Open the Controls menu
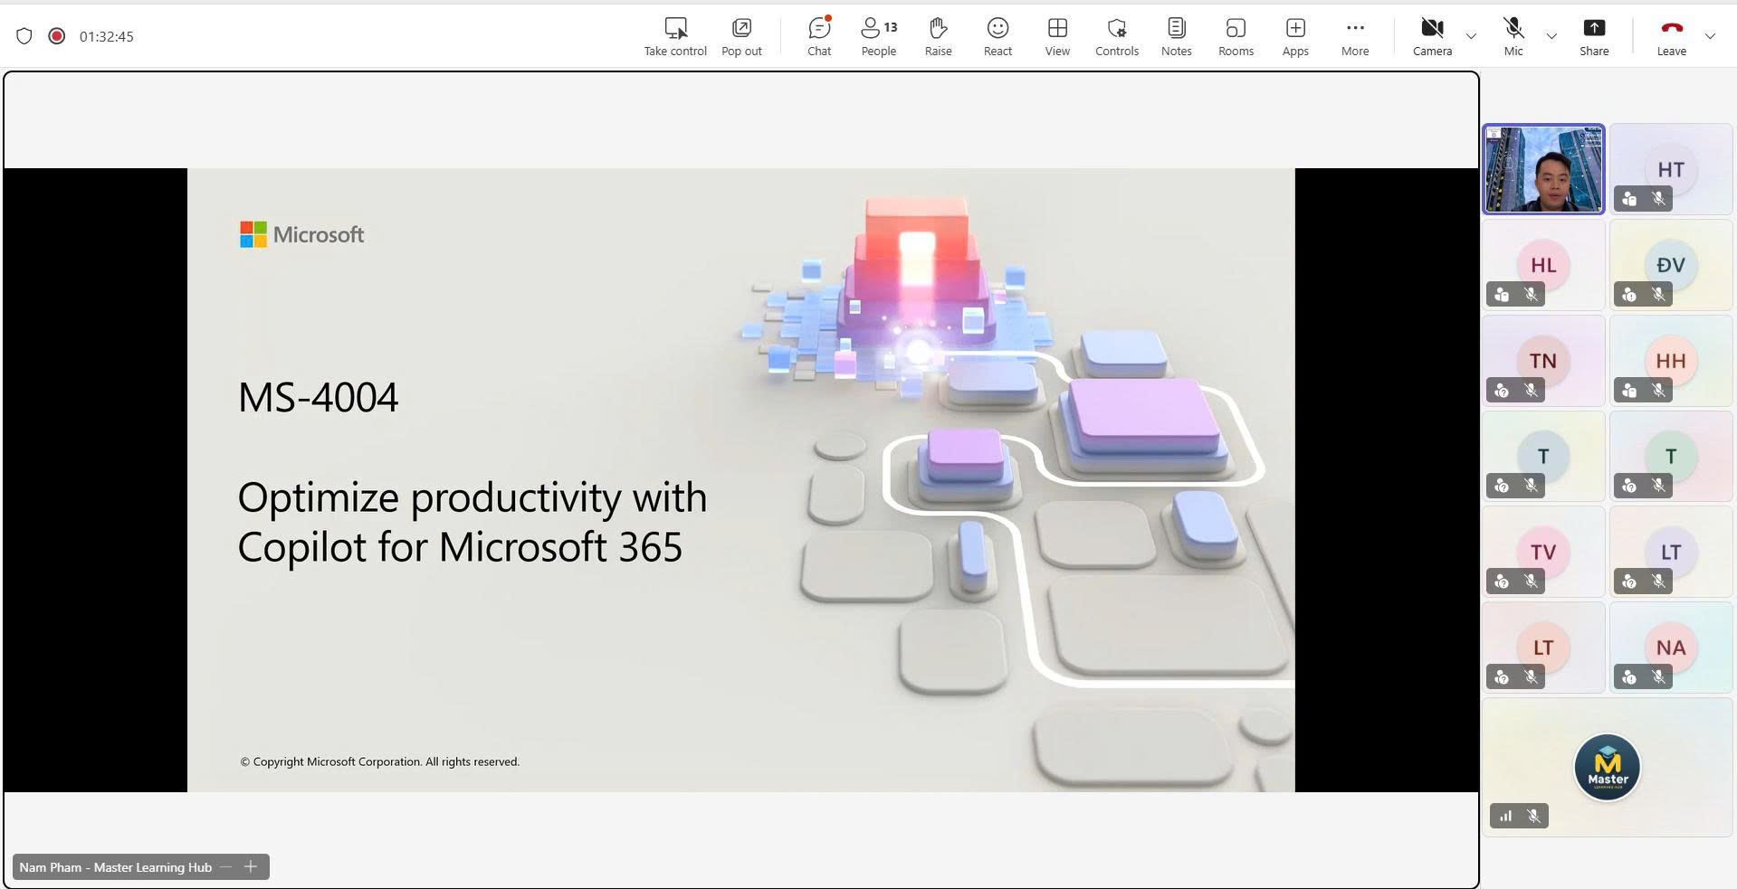This screenshot has width=1737, height=889. coord(1117,36)
